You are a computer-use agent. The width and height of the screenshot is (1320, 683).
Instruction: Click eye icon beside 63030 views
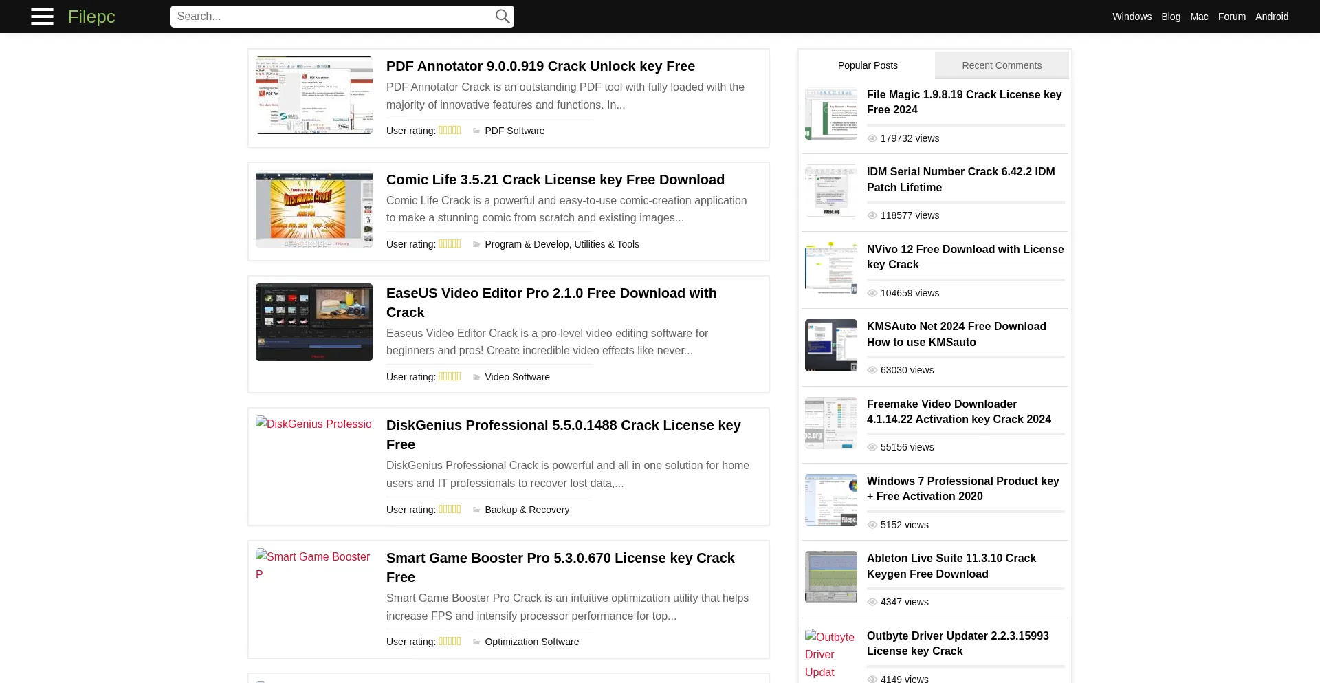[872, 370]
